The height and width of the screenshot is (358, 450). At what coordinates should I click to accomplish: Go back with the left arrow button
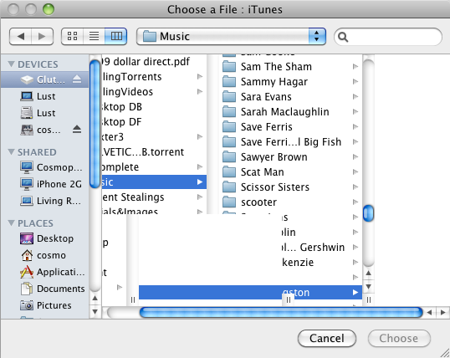tap(20, 37)
